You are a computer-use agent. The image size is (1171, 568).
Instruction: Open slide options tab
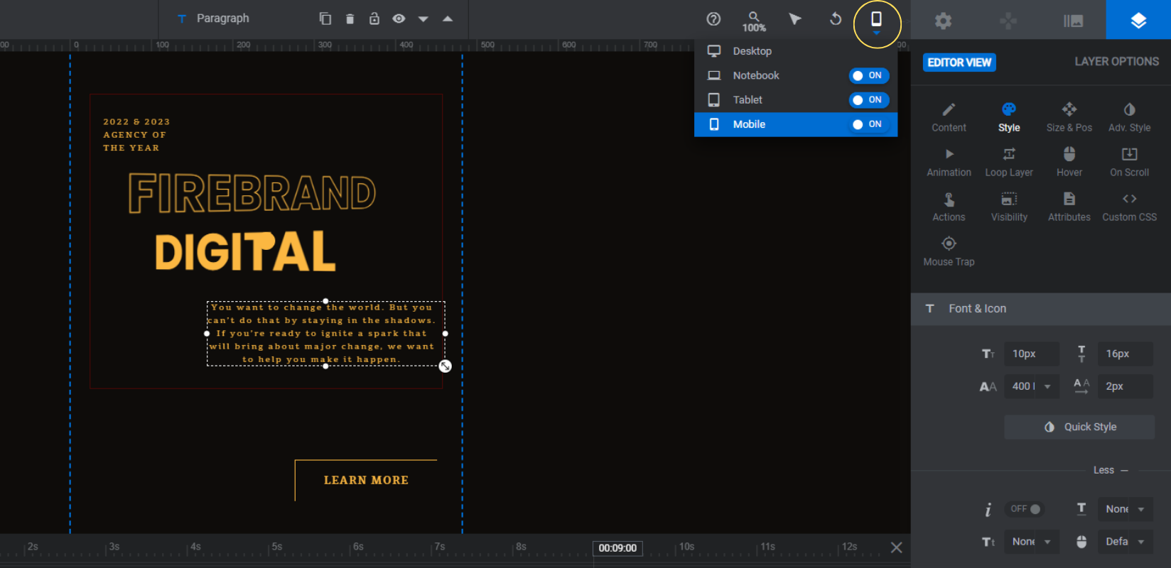pyautogui.click(x=1073, y=21)
